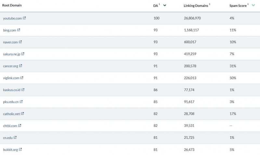The height and width of the screenshot is (155, 260).
Task: Open external link icon for catholic.net
Action: pyautogui.click(x=23, y=113)
